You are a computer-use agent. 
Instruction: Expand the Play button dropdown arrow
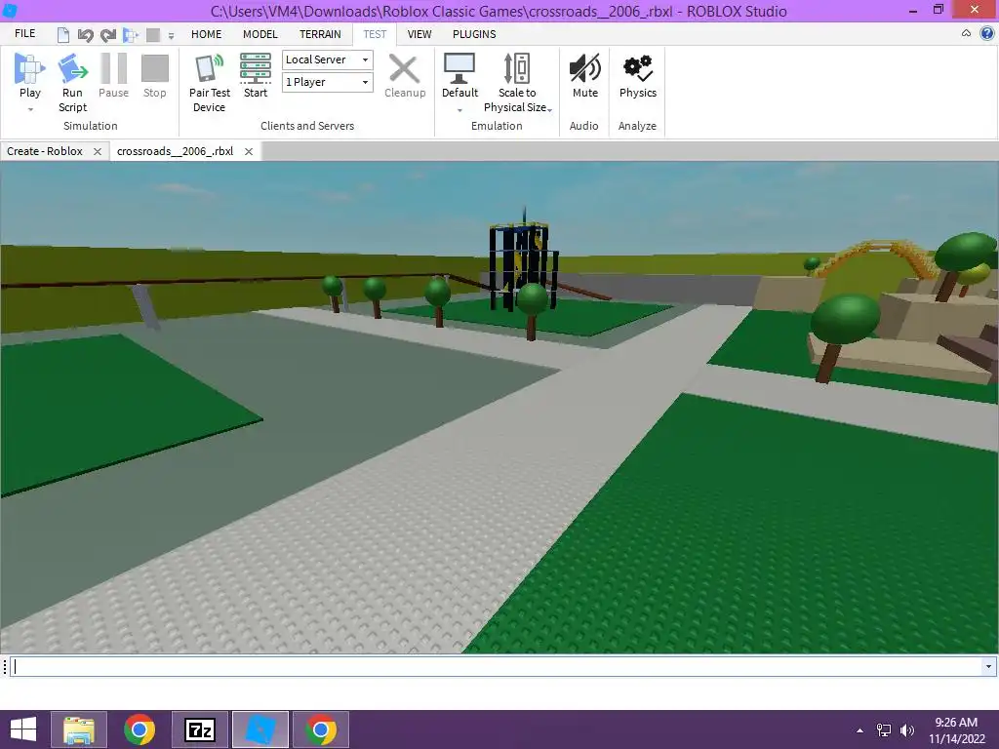point(30,109)
